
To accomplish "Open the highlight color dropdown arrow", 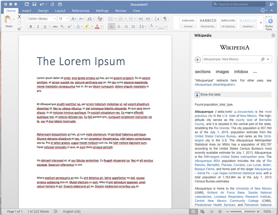I will (x=92, y=26).
